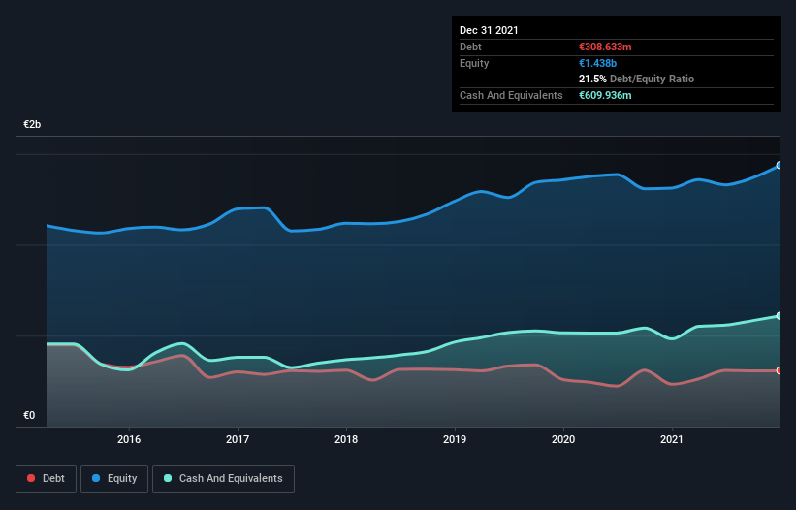This screenshot has width=796, height=510.
Task: Toggle the Debt series legend button
Action: tap(46, 479)
